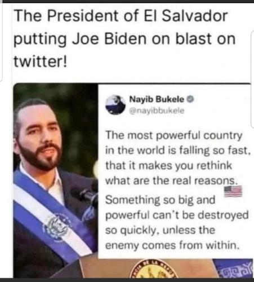This screenshot has height=282, width=254.
Task: Click the line enemy comes from within
Action: tap(172, 245)
